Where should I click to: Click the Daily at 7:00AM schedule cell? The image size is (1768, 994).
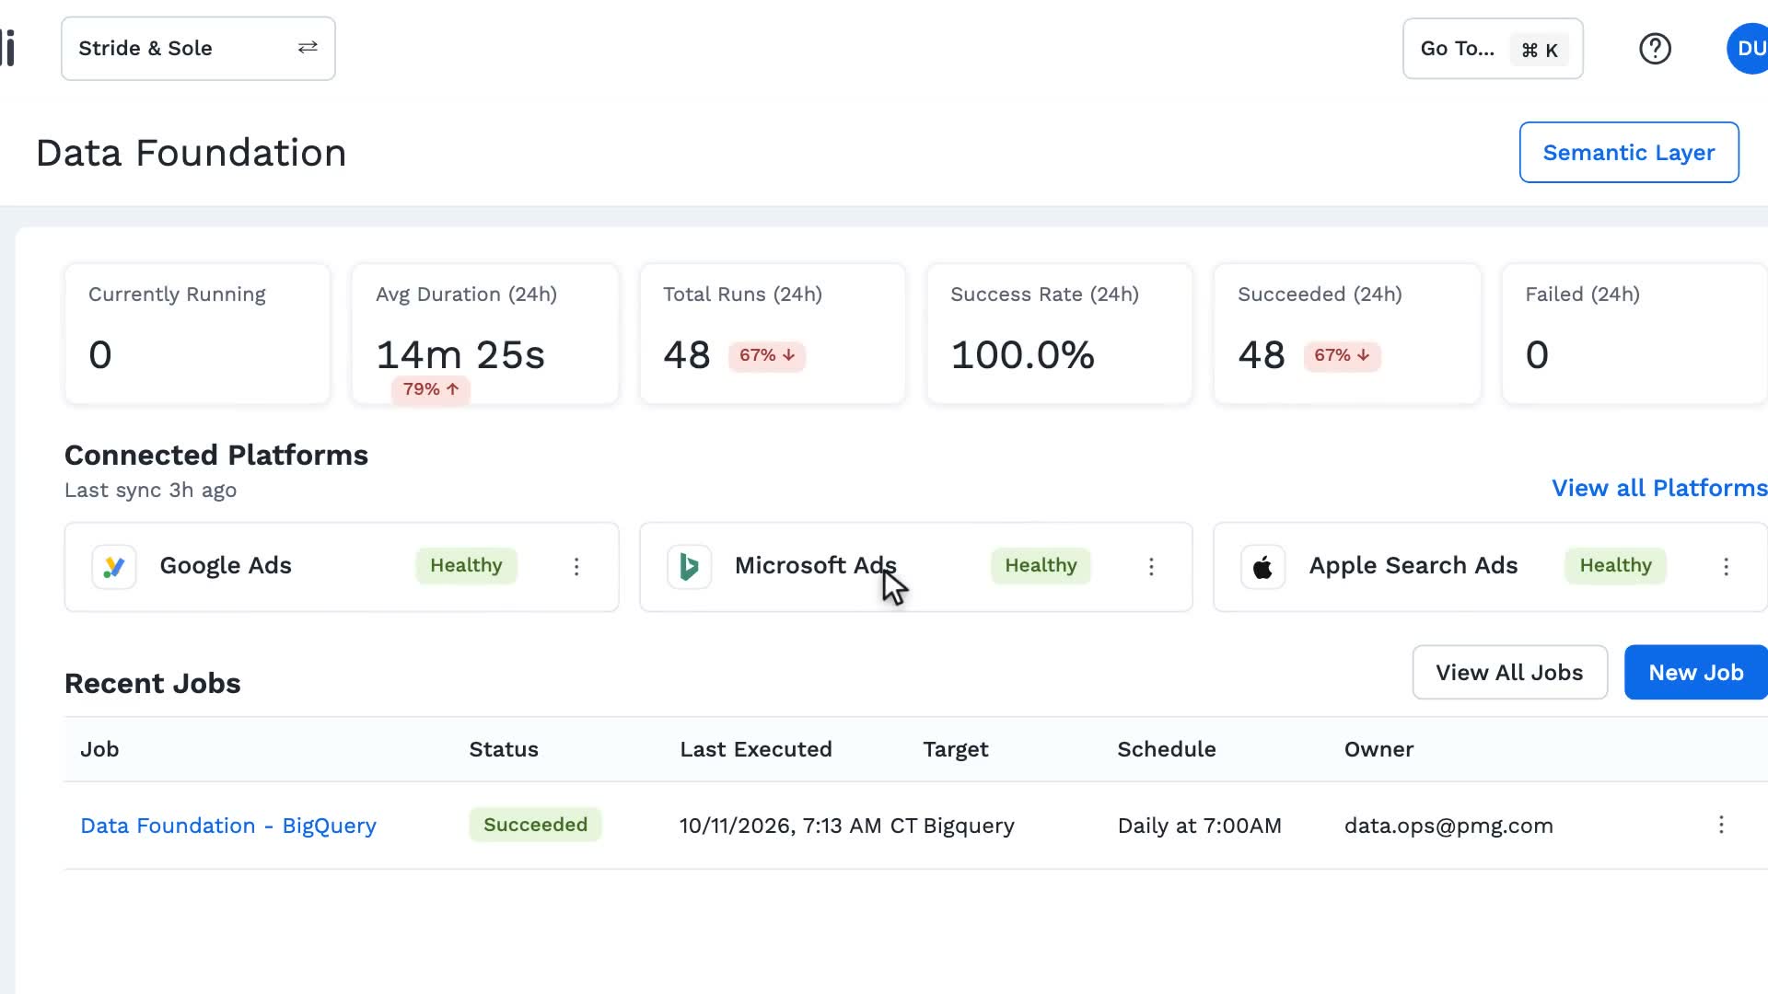point(1199,826)
